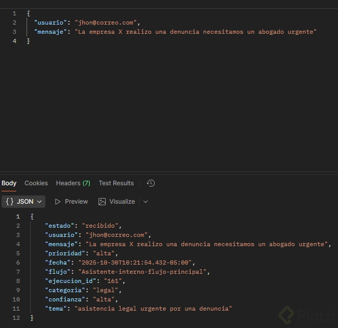This screenshot has height=328, width=338.
Task: Click the value "161"
Action: tap(113, 281)
